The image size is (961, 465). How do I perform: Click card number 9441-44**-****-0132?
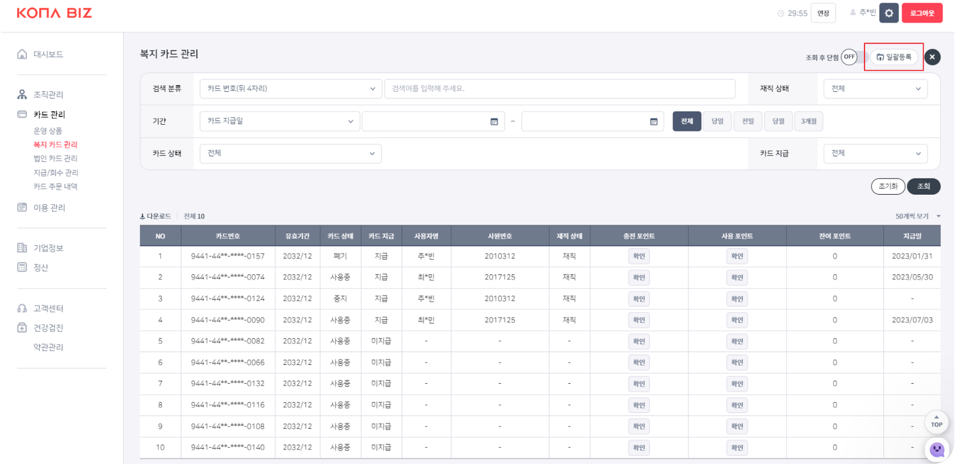[x=228, y=384]
